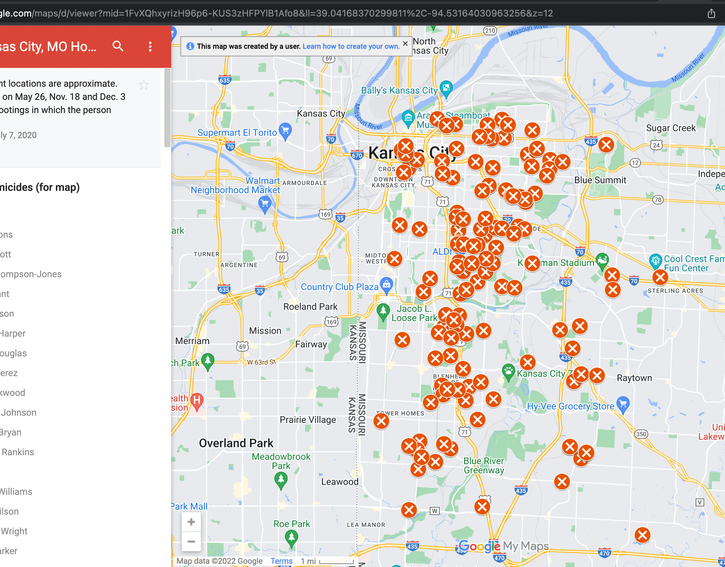
Task: Select the 'Williams' entry in the sidebar list
Action: pyautogui.click(x=16, y=491)
